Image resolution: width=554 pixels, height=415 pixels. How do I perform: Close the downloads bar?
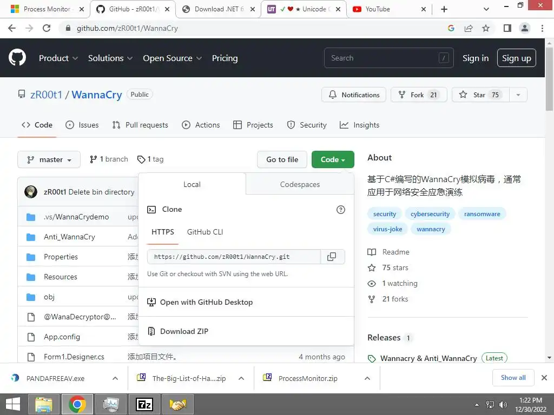(x=544, y=378)
